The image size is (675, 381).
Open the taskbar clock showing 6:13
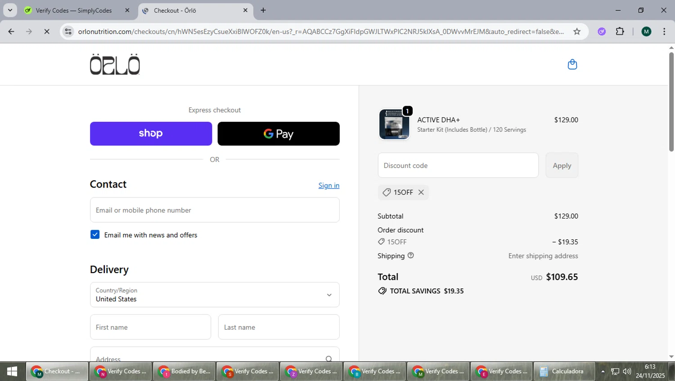(x=650, y=371)
